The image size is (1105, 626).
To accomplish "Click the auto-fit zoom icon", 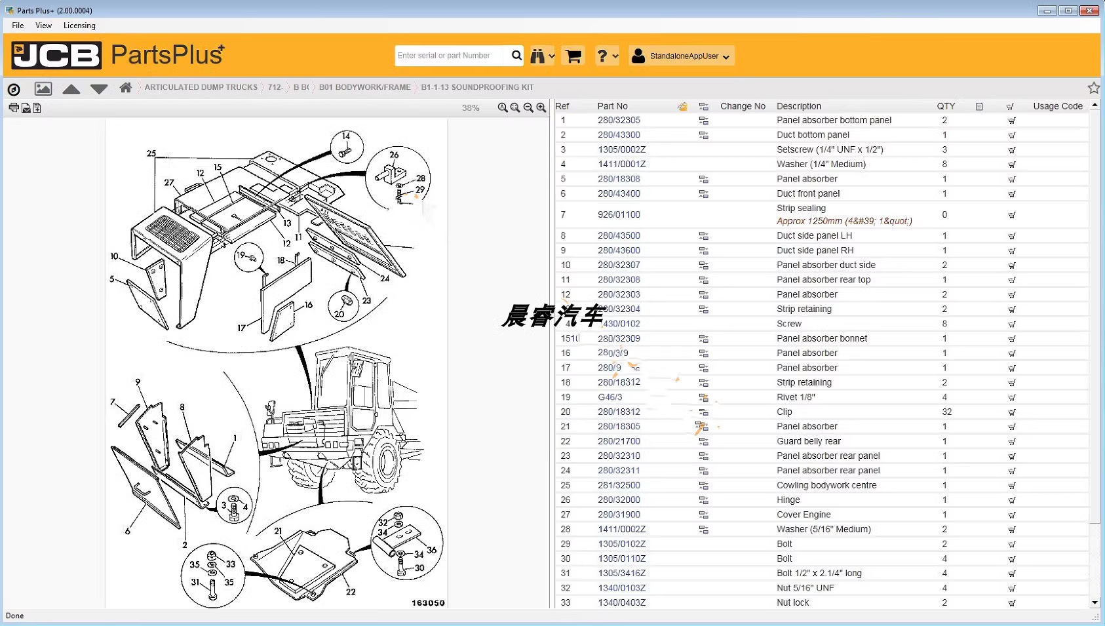I will tap(503, 108).
